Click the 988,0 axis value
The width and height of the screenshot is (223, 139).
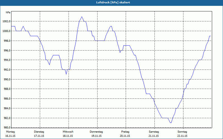tap(7, 89)
